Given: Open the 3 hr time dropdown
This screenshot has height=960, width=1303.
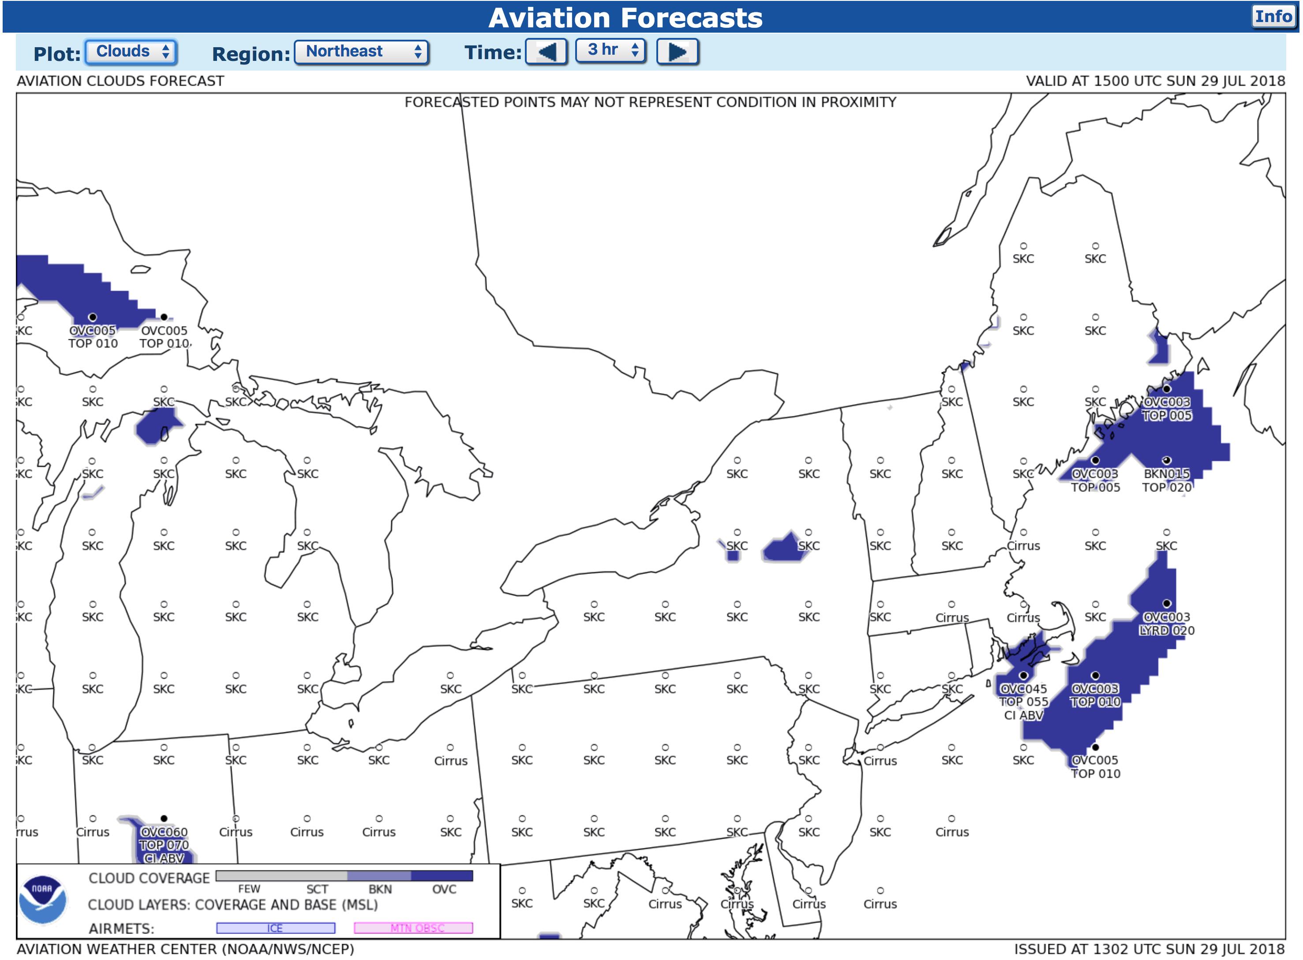Looking at the screenshot, I should pos(610,51).
